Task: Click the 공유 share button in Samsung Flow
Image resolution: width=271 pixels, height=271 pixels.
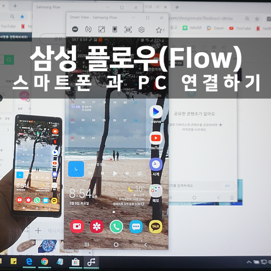Action: [227, 186]
